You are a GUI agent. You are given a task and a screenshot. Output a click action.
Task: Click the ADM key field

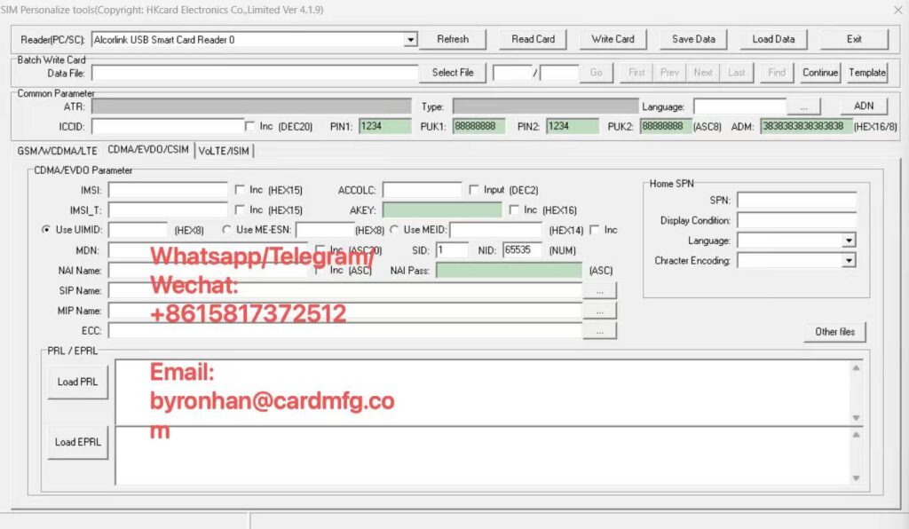pyautogui.click(x=806, y=126)
